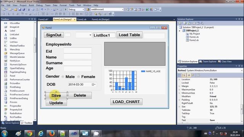Click Show All Files in Solution Explorer toolbar
Image resolution: width=244 pixels, height=137 pixels.
point(185,23)
